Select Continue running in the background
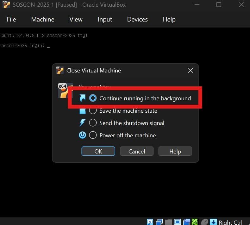Screen dimensions: 250x225 click(x=93, y=98)
